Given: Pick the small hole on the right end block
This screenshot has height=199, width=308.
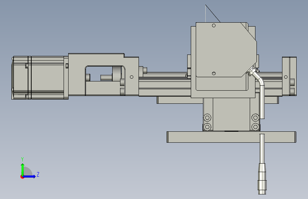Looking at the screenshot, I should [x=286, y=77].
